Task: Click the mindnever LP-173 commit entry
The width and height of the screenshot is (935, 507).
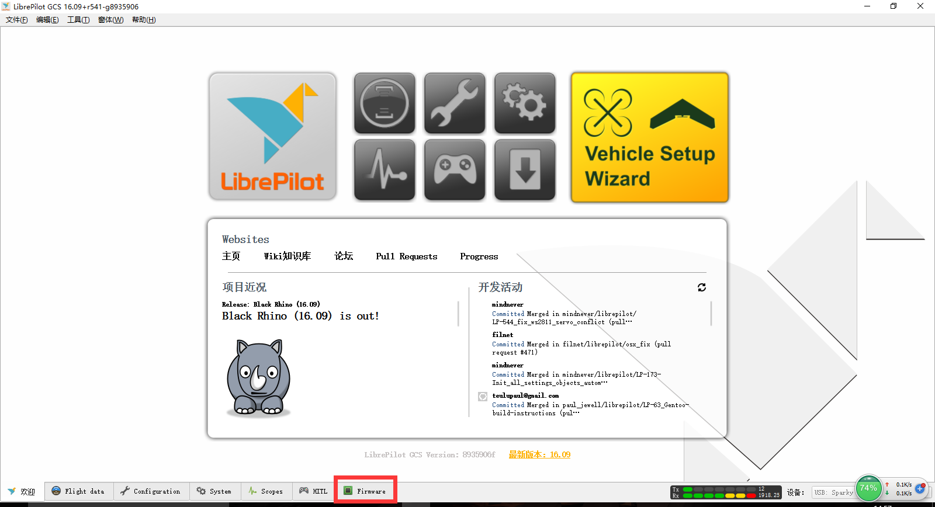Action: pos(576,374)
